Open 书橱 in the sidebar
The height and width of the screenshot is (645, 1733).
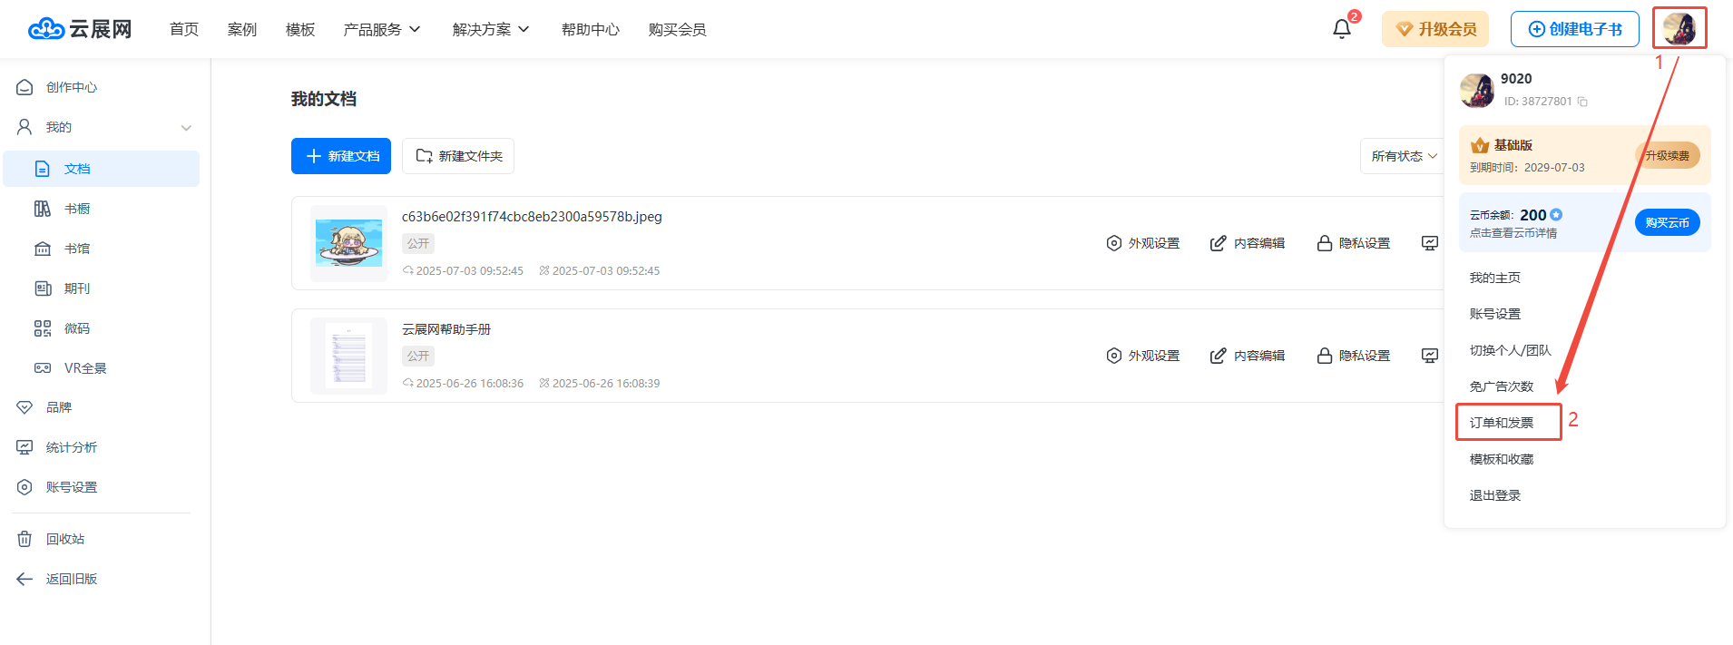coord(76,209)
